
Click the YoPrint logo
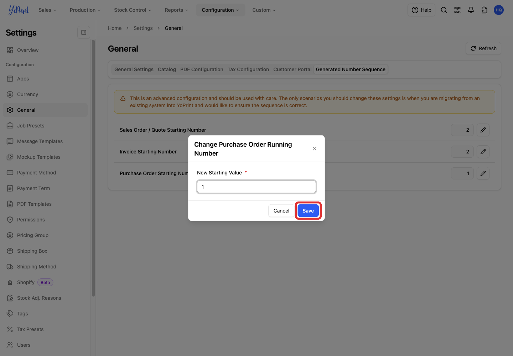[19, 10]
